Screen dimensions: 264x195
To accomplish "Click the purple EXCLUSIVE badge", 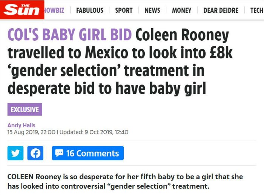I will pos(25,110).
